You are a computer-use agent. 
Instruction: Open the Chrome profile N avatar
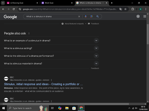coord(140,9)
